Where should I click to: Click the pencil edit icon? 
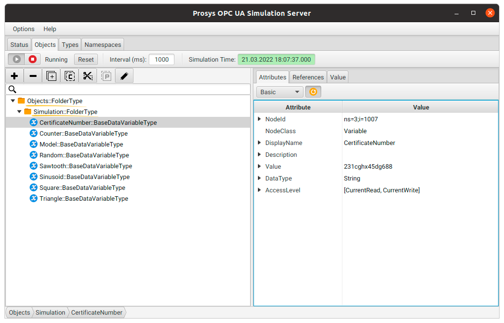coord(125,76)
